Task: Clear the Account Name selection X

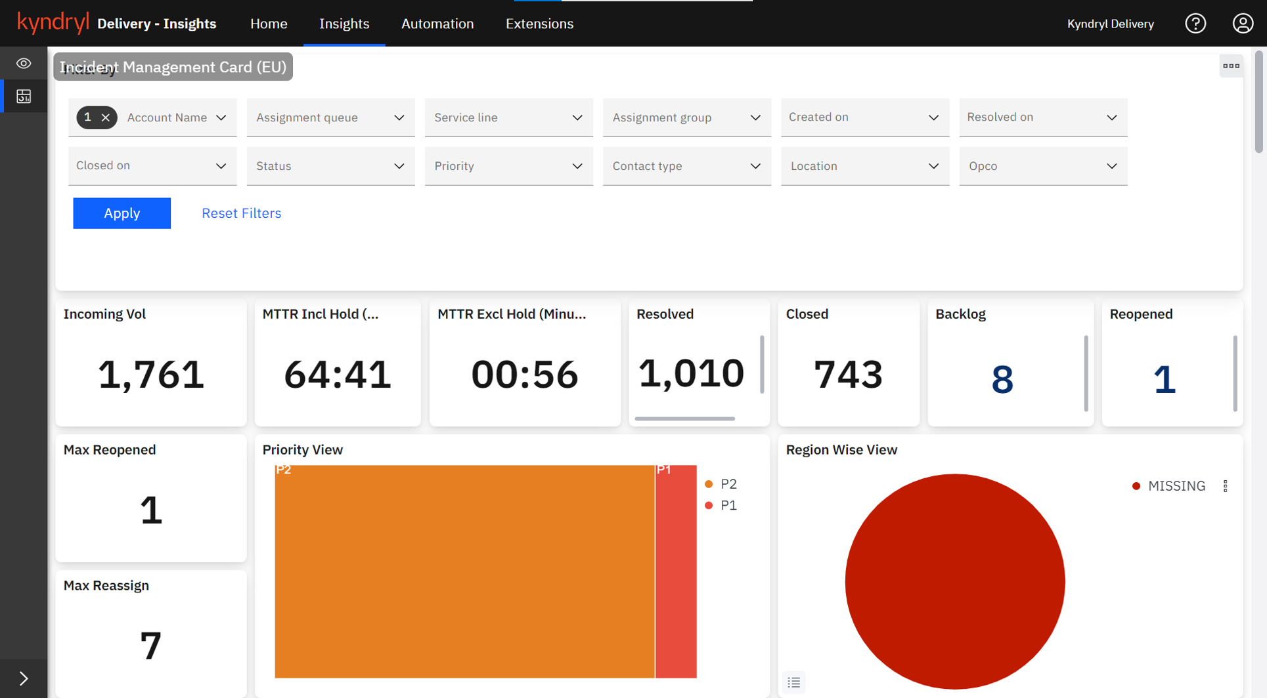Action: point(105,117)
